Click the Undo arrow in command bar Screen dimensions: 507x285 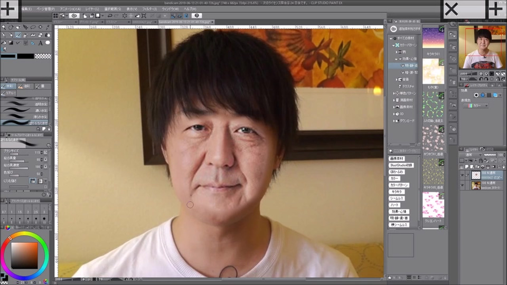(109, 16)
